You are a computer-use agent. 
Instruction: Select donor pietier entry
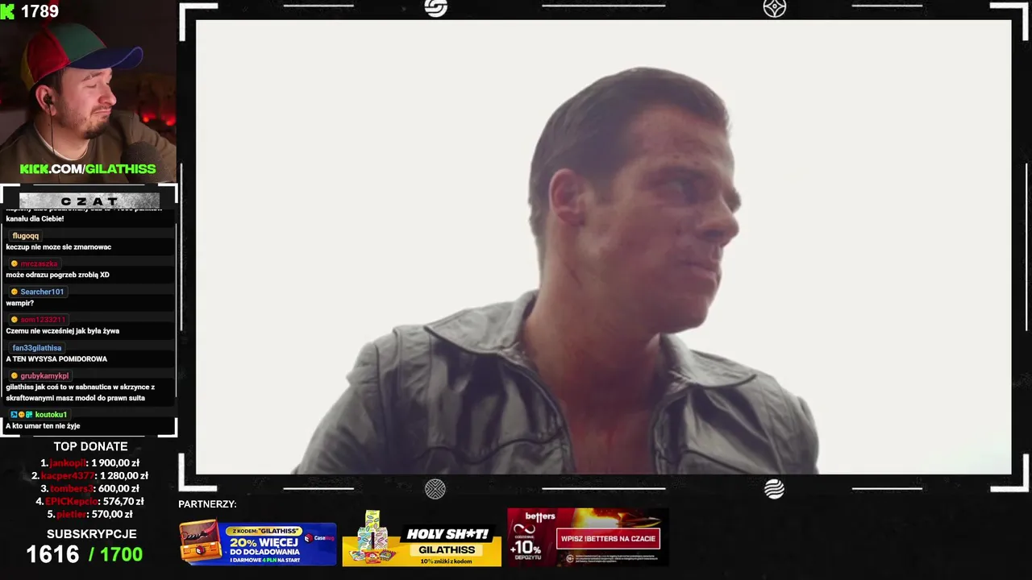(90, 515)
